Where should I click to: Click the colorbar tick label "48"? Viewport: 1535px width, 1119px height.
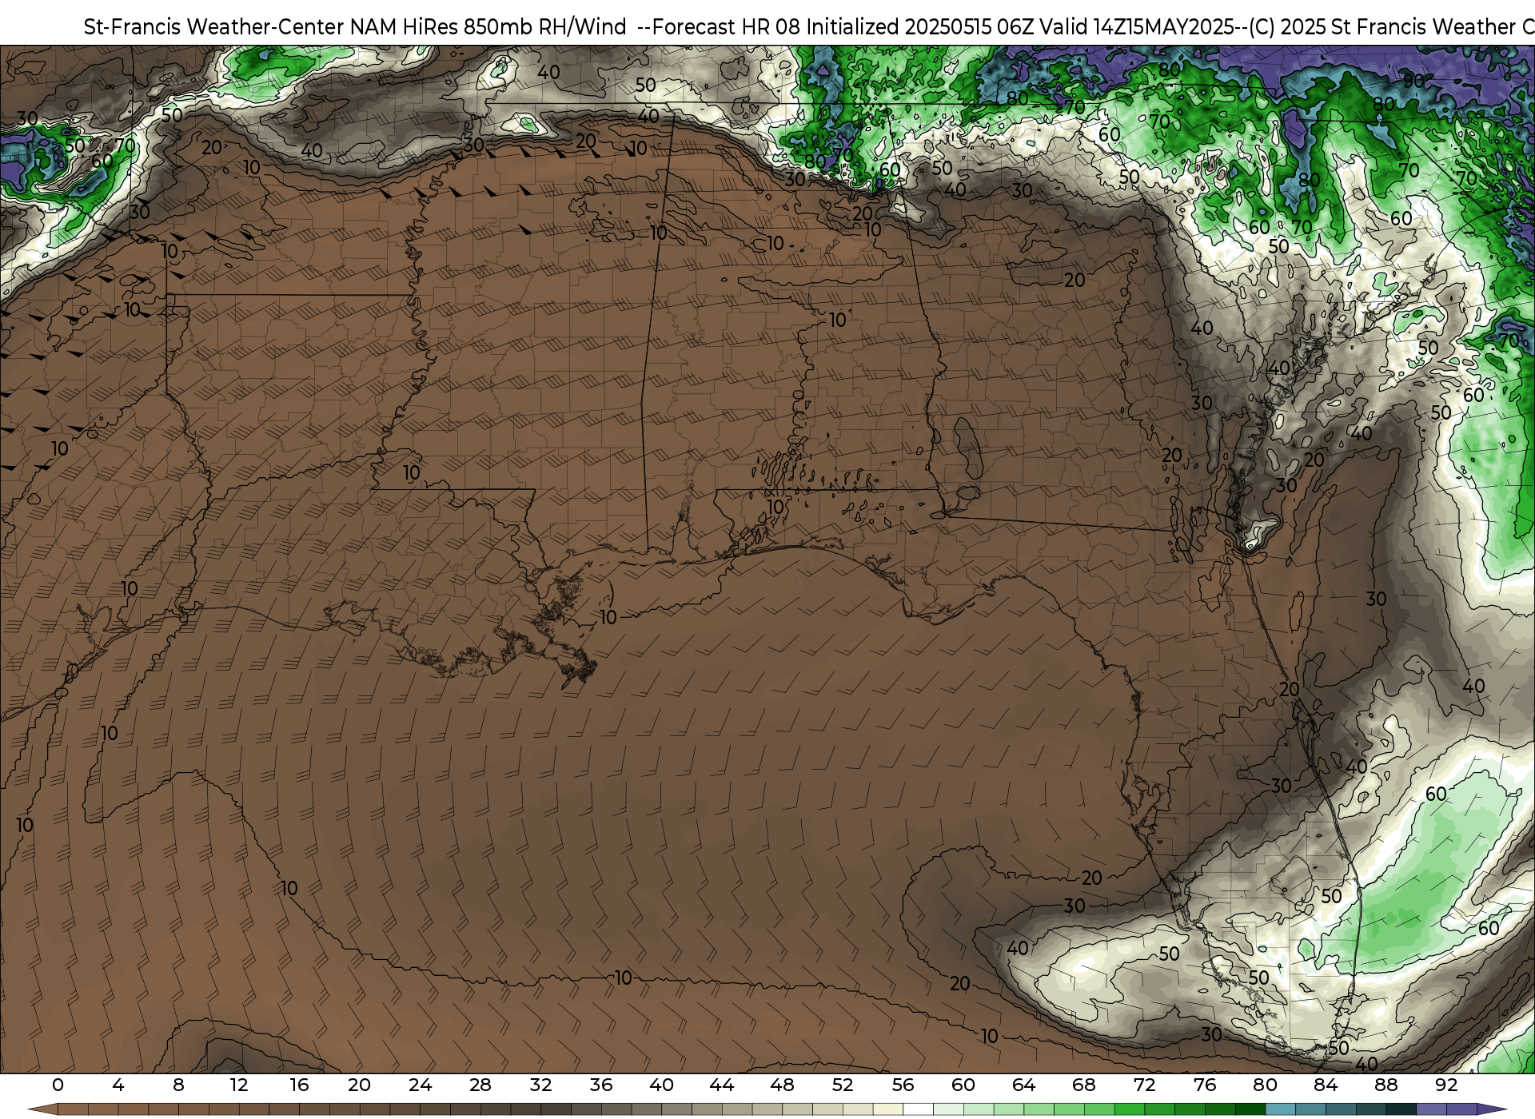[782, 1085]
